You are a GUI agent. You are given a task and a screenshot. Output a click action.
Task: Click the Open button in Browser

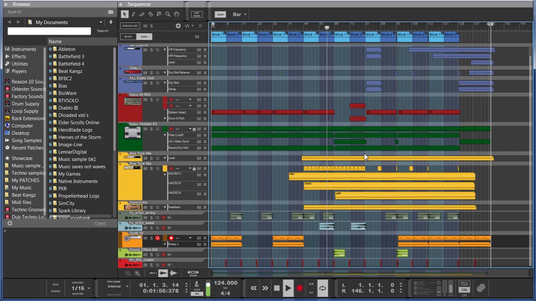(100, 224)
